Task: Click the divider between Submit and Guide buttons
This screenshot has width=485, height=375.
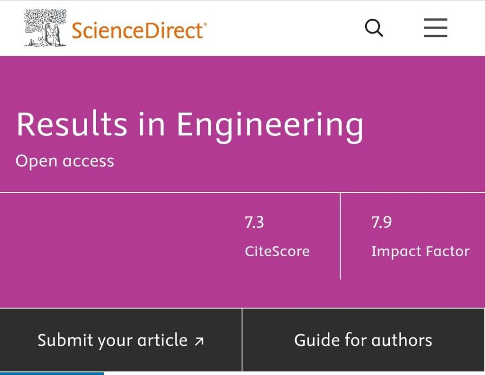Action: [242, 340]
